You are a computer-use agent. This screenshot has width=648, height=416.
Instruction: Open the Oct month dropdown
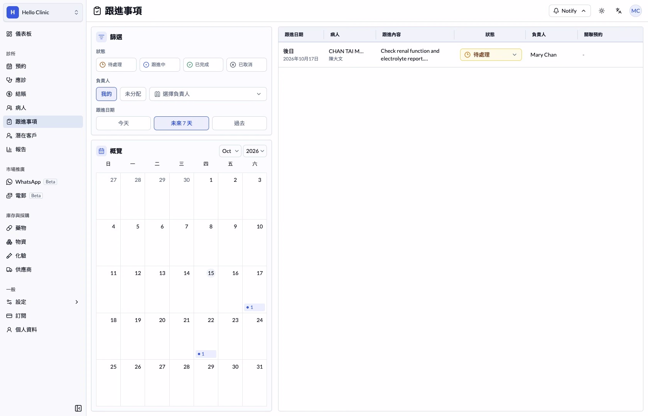(230, 151)
